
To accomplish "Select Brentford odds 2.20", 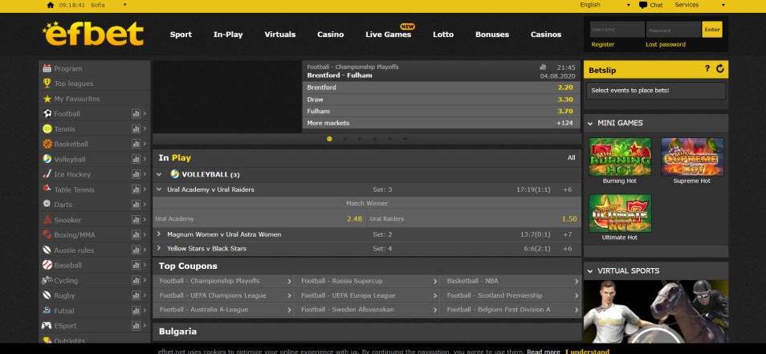I will (565, 87).
